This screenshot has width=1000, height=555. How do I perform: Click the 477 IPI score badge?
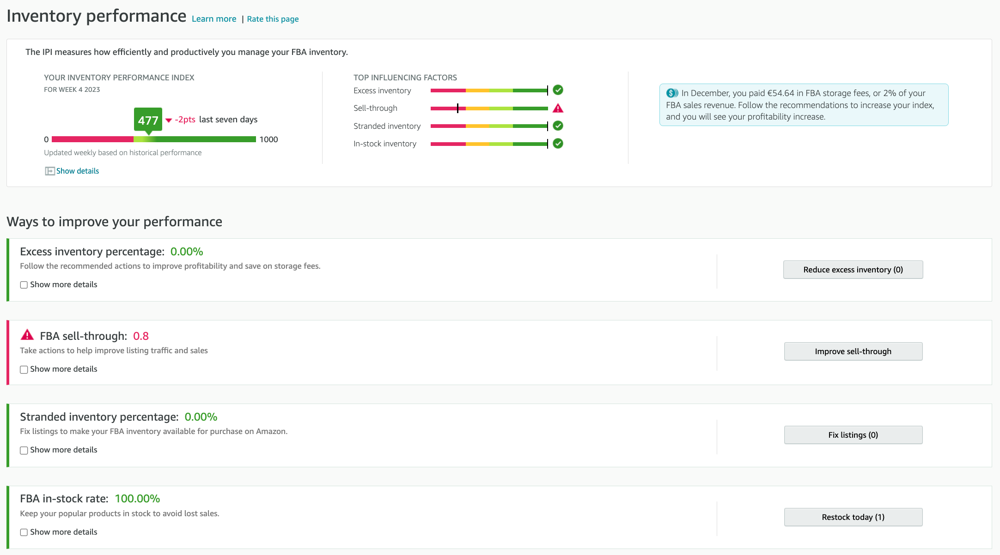point(148,120)
